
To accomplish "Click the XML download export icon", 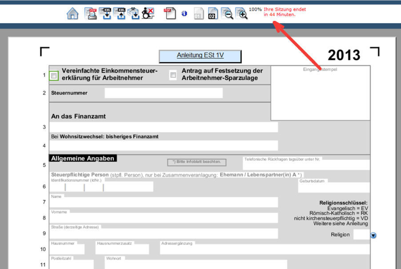I will pos(105,13).
